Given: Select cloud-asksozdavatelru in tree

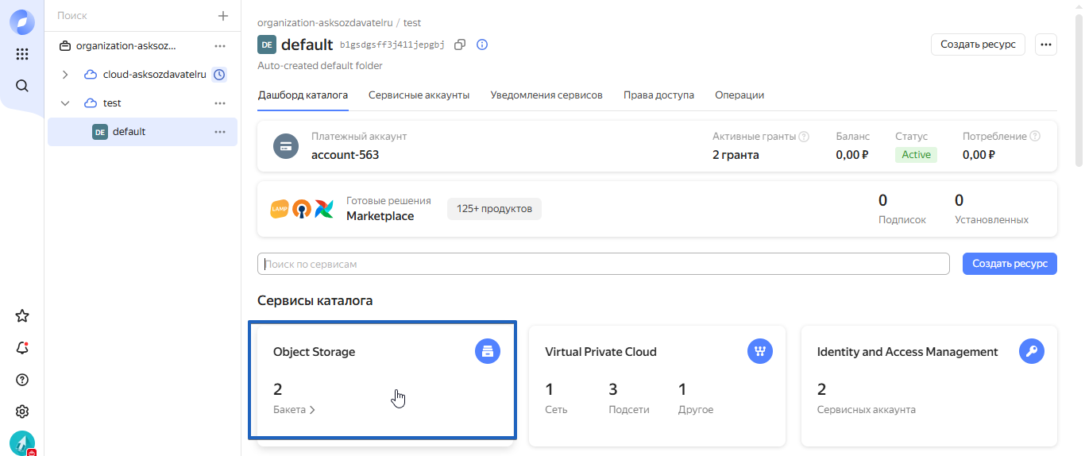Looking at the screenshot, I should pyautogui.click(x=155, y=75).
